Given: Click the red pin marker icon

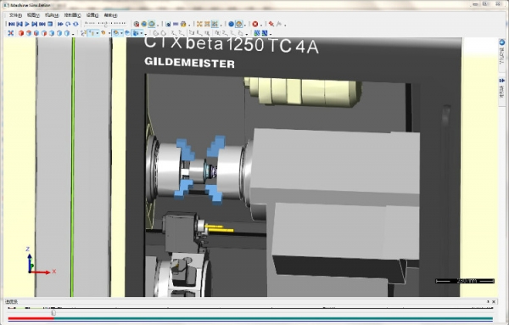Looking at the screenshot, I should point(271,24).
